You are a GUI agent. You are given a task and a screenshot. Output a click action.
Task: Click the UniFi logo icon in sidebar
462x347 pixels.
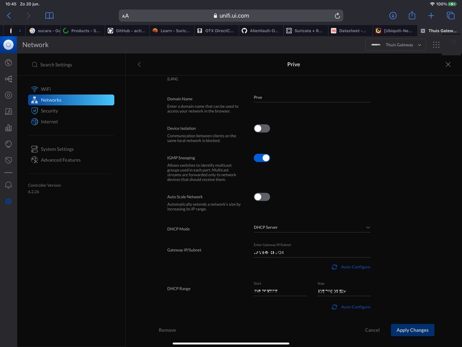click(x=8, y=45)
